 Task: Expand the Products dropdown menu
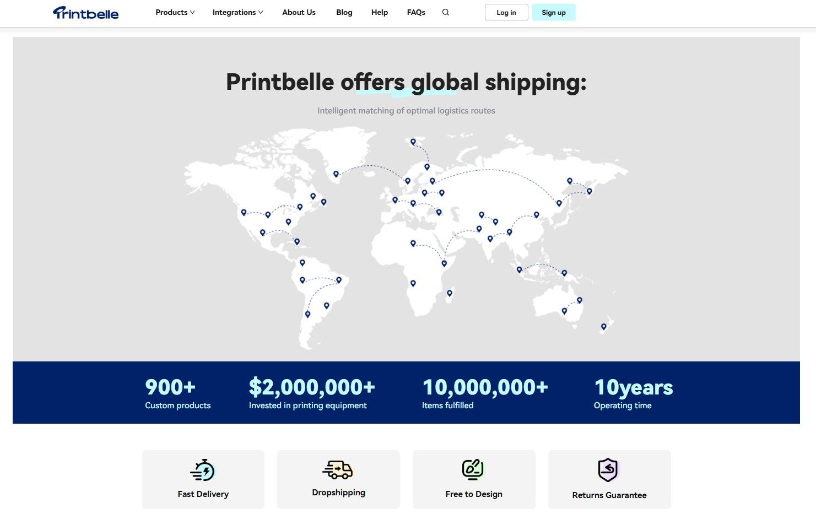[x=175, y=12]
